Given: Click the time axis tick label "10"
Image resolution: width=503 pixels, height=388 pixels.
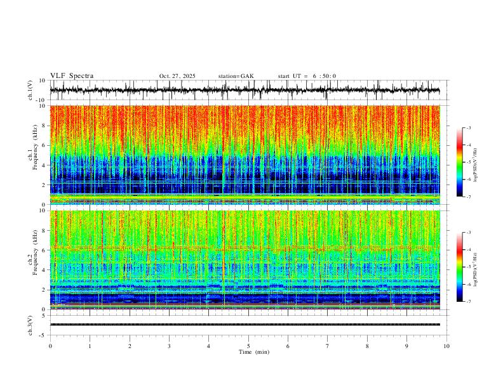Looking at the screenshot, I should point(446,346).
